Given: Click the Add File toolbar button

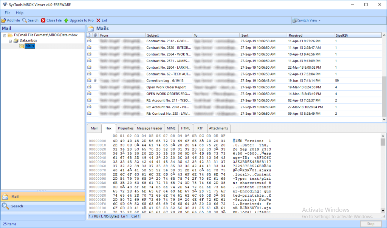Looking at the screenshot, I should tap(11, 20).
